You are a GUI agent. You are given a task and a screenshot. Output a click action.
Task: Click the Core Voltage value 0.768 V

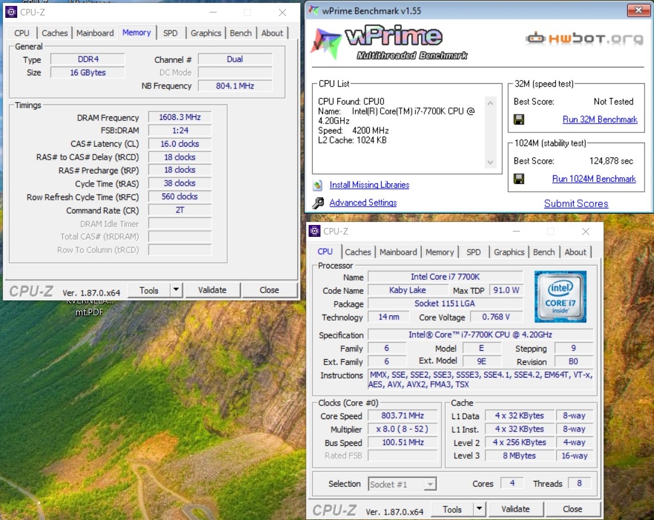click(496, 317)
